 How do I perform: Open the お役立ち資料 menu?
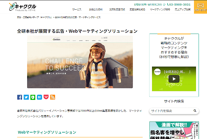point(95,10)
